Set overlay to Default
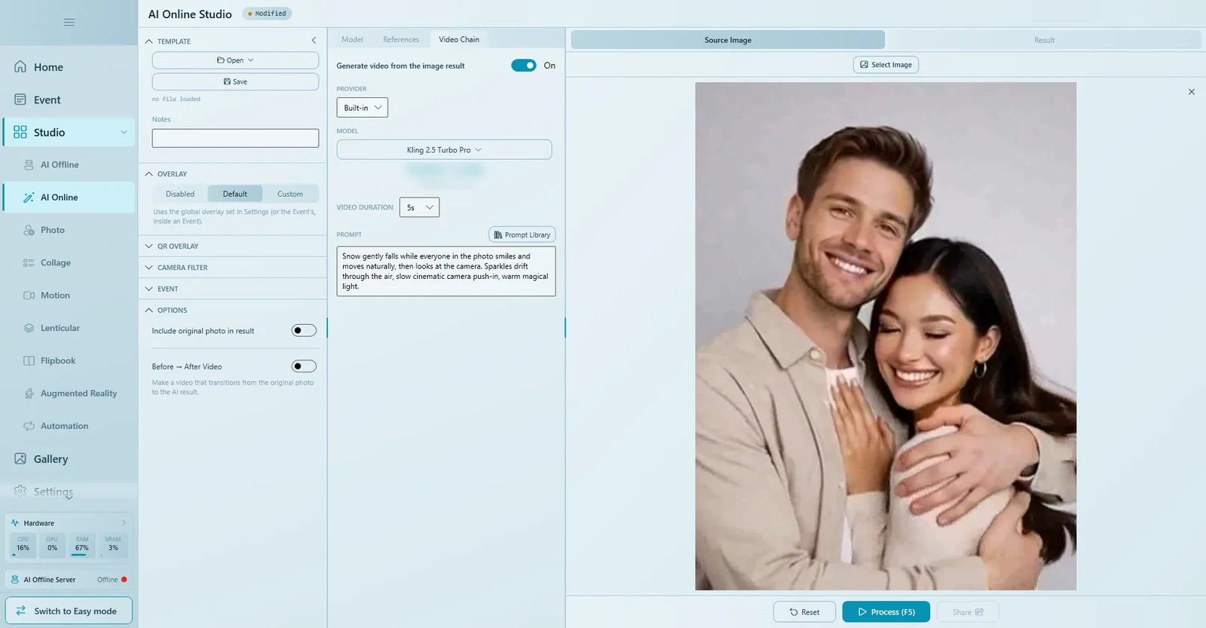This screenshot has width=1206, height=628. pyautogui.click(x=235, y=194)
